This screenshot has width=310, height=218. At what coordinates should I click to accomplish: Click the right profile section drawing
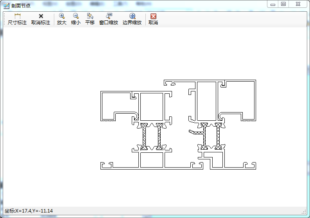pyautogui.click(x=210, y=125)
